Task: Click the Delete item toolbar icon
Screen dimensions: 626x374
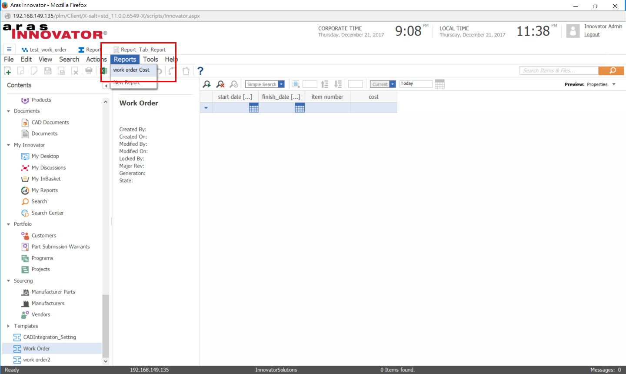Action: (x=75, y=71)
